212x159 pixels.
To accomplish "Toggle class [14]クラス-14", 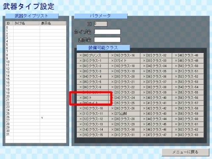I will click(x=92, y=130).
